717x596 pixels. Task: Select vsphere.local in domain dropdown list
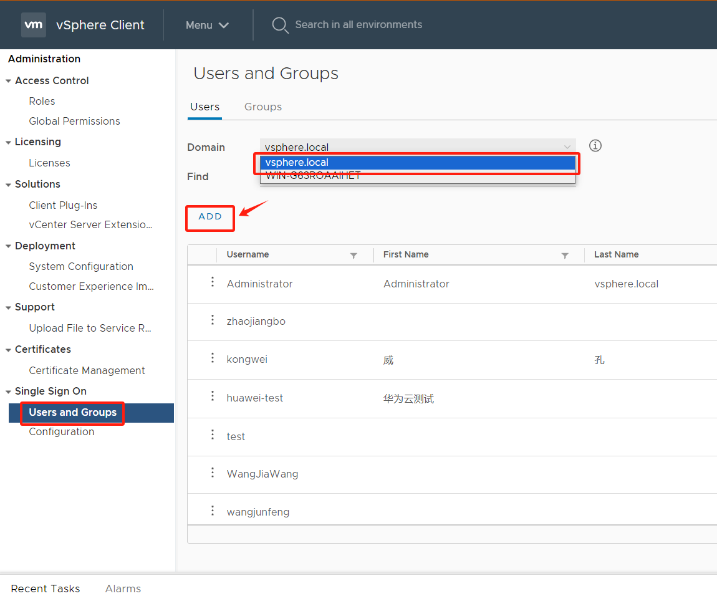[417, 163]
